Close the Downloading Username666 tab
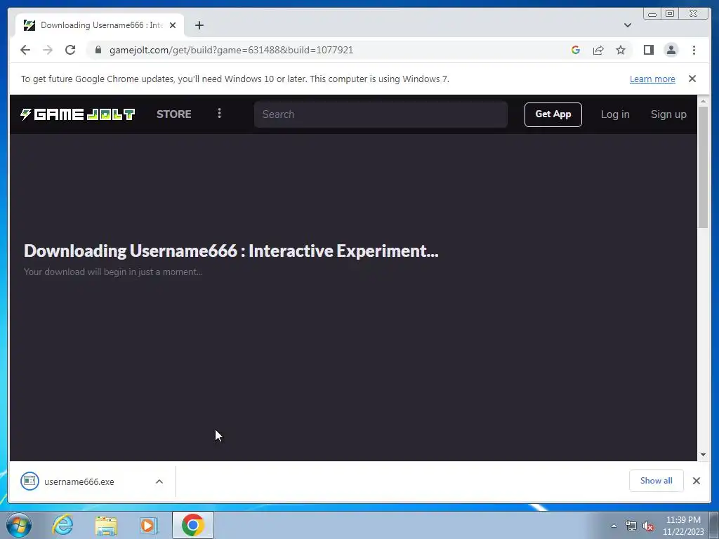Screen dimensions: 719x539 click(173, 25)
